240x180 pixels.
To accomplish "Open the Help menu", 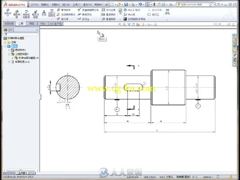I will click(98, 5).
